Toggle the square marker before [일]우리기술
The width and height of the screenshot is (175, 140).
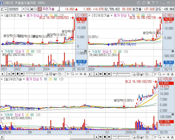tap(2, 79)
